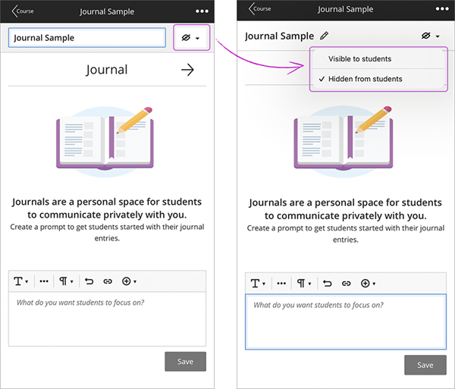Click the undo icon in the left panel editor
Screen dimensions: 455x389
tap(89, 281)
